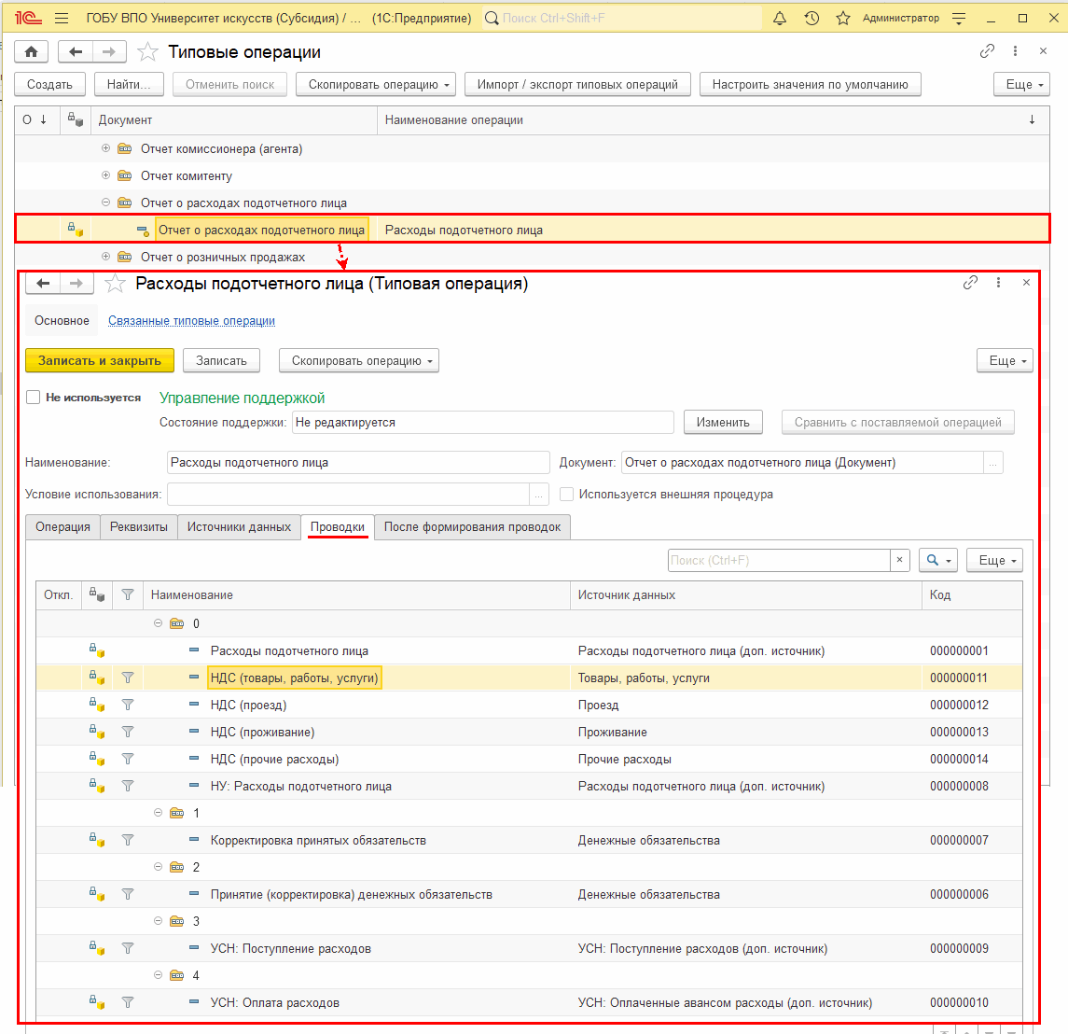Expand Отчет комиссионера (агента) group

[x=105, y=148]
